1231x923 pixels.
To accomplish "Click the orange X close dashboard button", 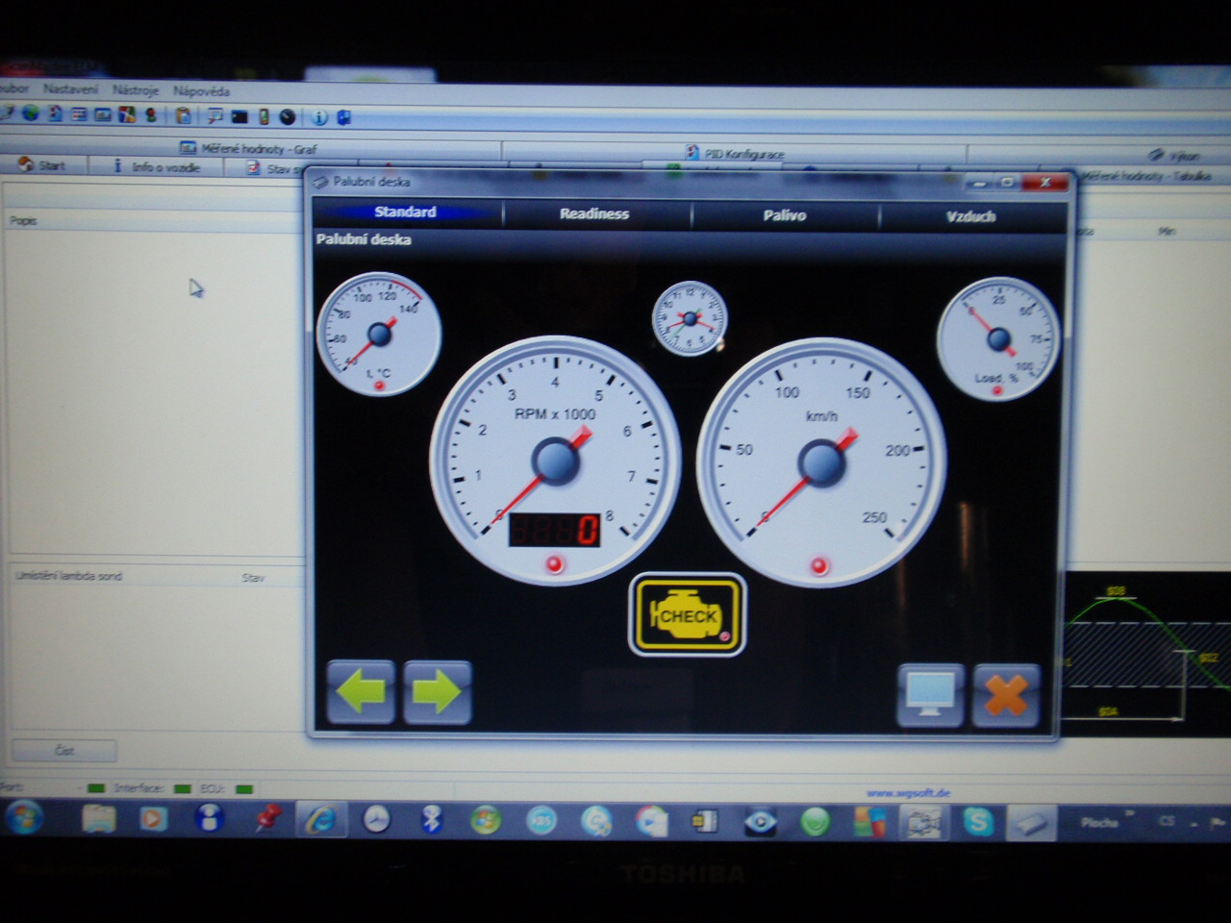I will 1006,694.
